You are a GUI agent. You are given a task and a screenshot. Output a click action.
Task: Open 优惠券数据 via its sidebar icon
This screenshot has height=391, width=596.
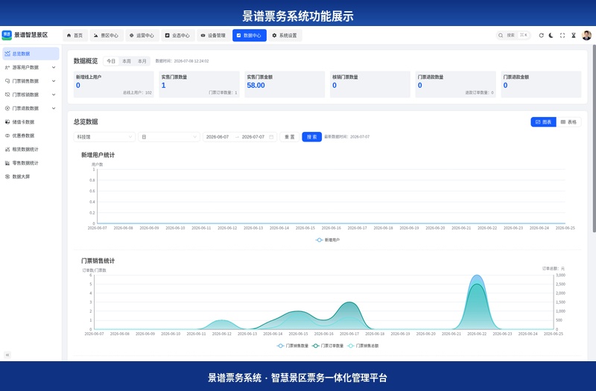coord(7,136)
